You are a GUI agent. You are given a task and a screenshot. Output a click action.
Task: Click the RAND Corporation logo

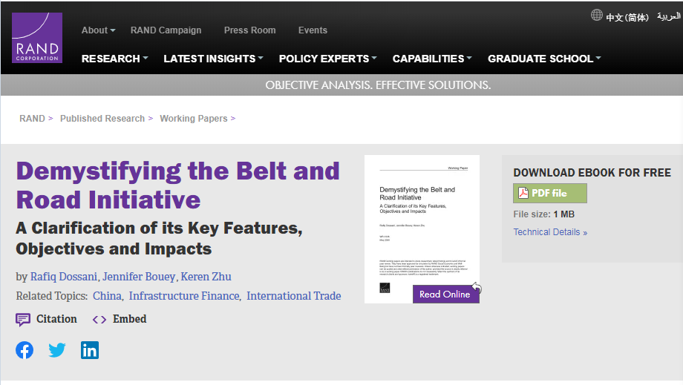coord(37,38)
